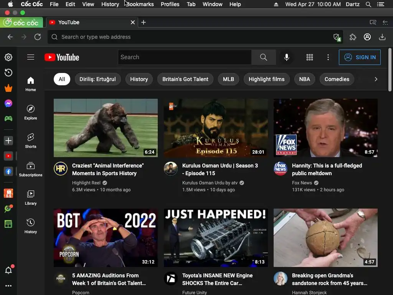Screen dimensions: 393x295
Task: Reload the current page
Action: (38, 37)
